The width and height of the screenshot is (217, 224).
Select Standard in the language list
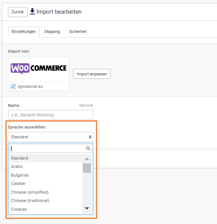click(46, 158)
